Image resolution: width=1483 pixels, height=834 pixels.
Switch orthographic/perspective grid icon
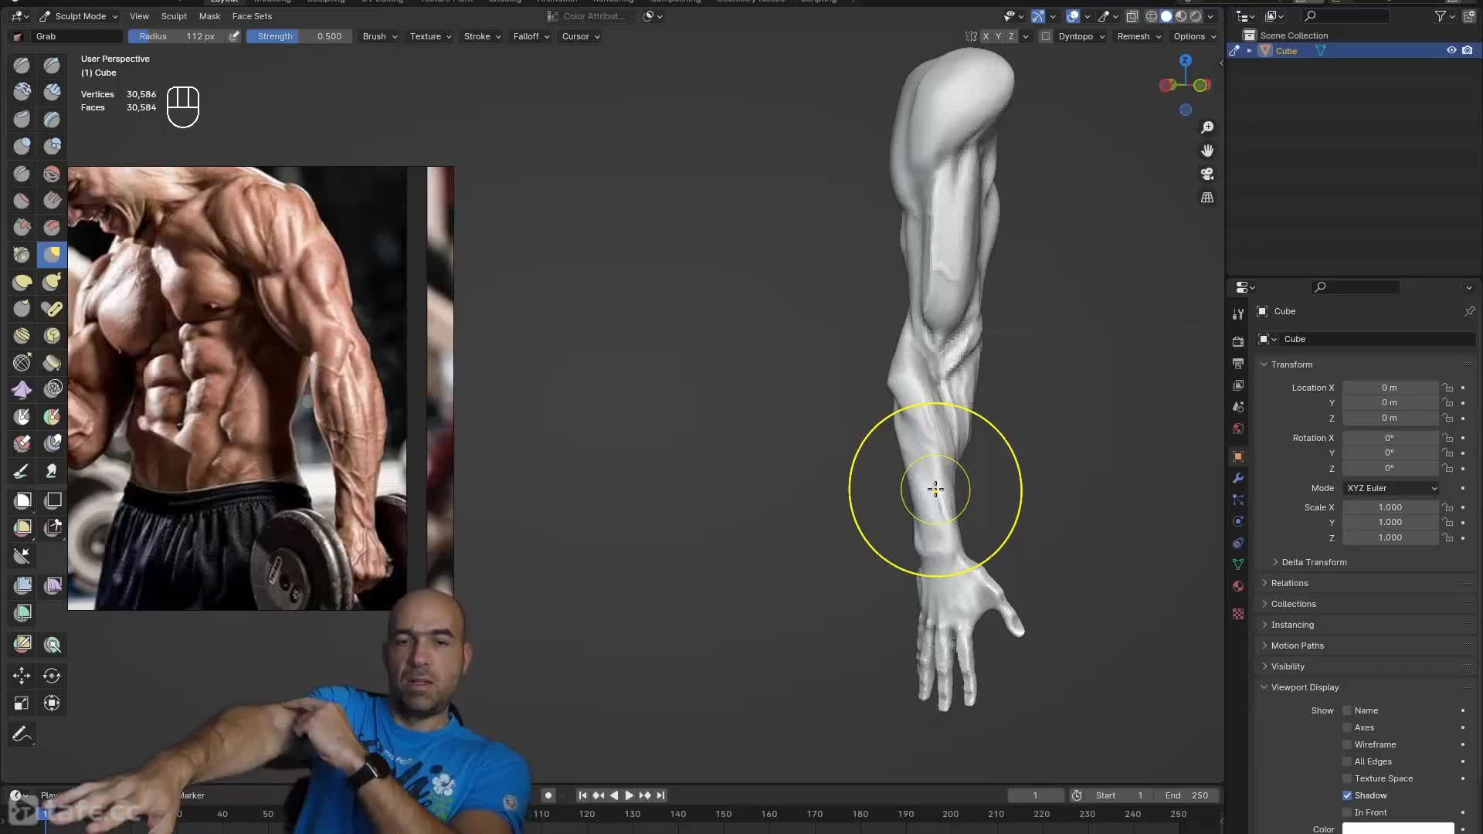point(1207,198)
